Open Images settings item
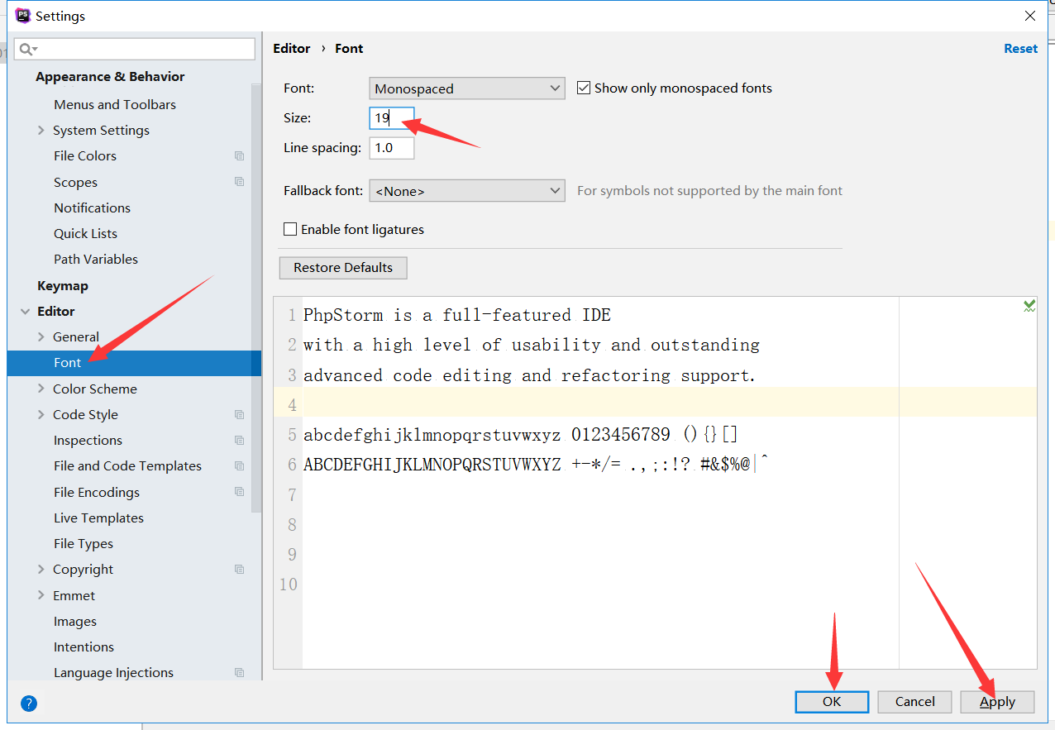 coord(75,621)
